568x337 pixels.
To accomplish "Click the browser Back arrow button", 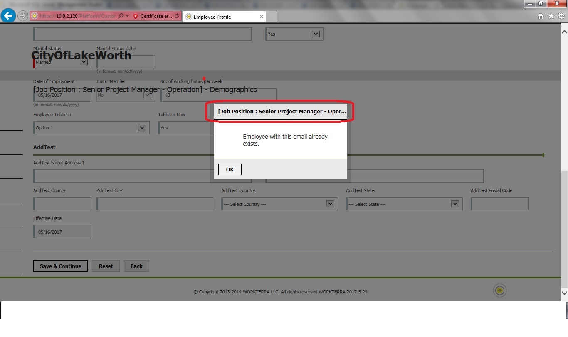I will (x=8, y=16).
